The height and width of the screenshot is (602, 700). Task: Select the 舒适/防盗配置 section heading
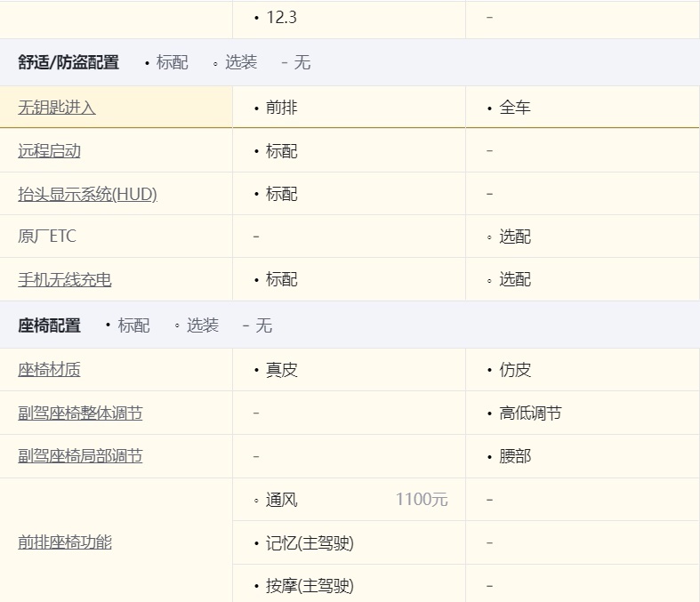coord(68,62)
